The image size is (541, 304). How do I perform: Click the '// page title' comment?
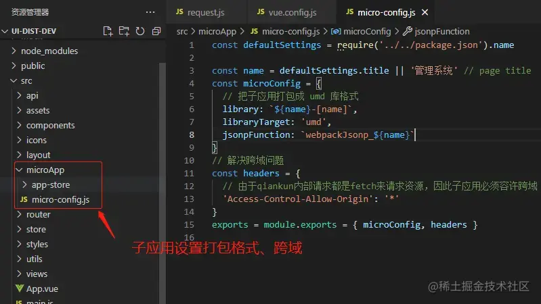pyautogui.click(x=497, y=70)
